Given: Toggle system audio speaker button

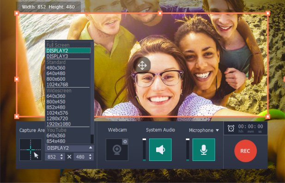Looking at the screenshot, I should pos(160,150).
